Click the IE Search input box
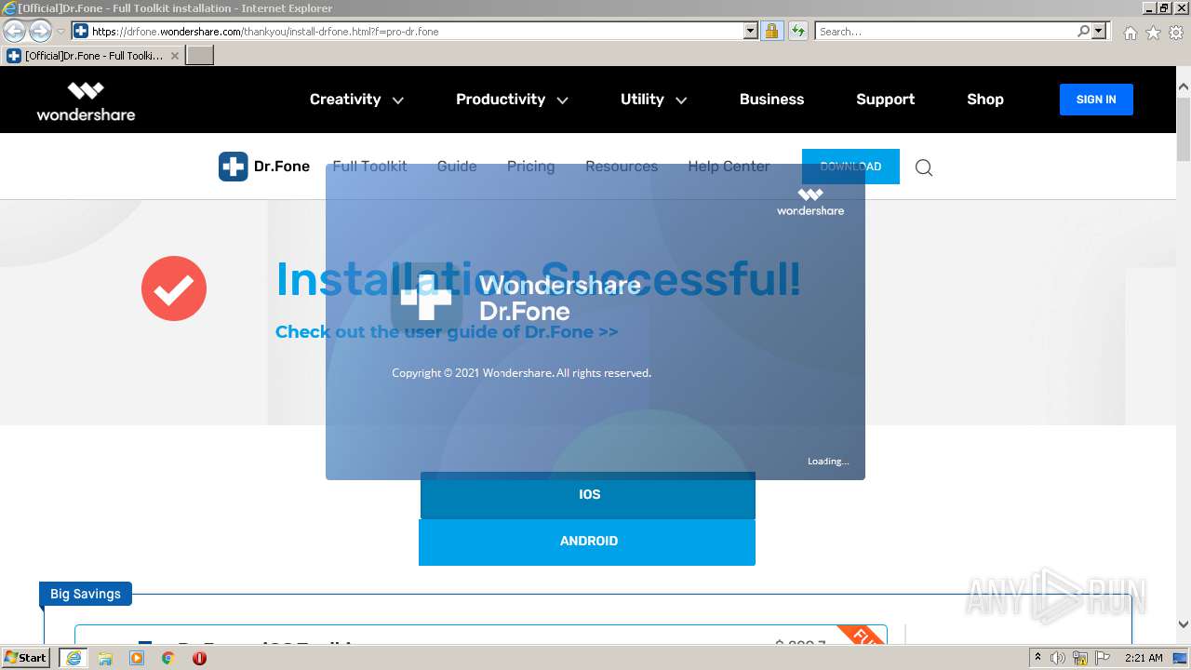This screenshot has width=1191, height=670. tap(944, 31)
